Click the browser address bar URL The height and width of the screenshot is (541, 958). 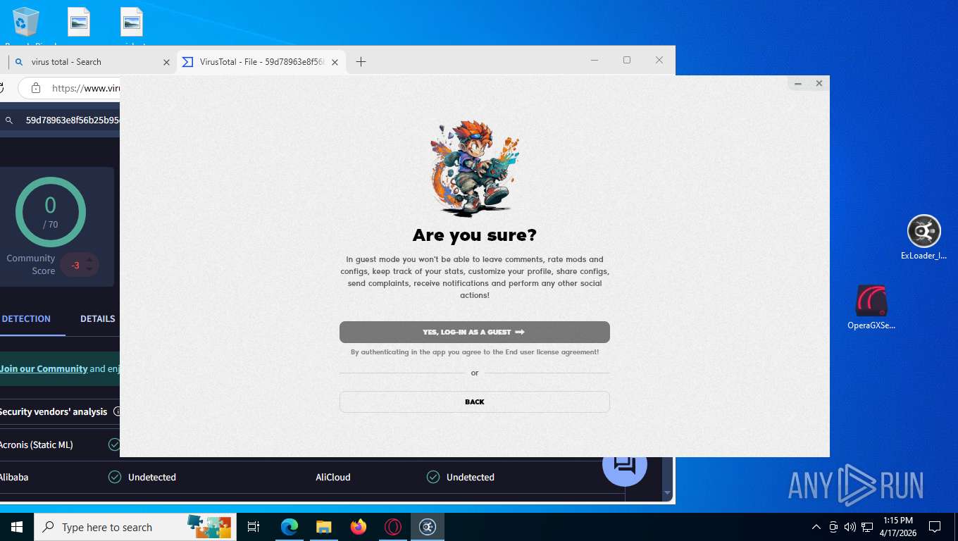[86, 88]
